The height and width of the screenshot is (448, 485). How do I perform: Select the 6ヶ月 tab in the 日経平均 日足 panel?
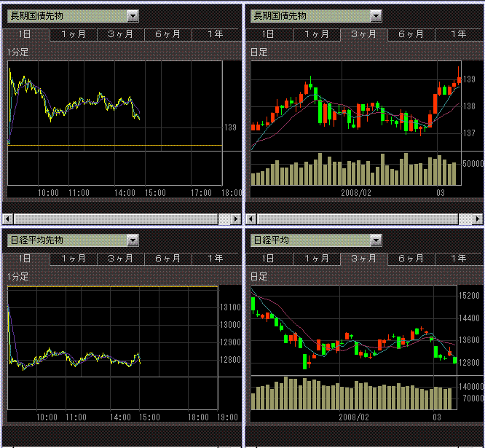[x=411, y=259]
